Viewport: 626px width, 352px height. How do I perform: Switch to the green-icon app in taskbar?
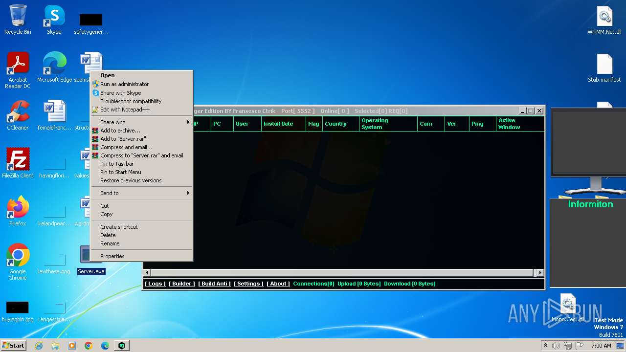click(122, 346)
